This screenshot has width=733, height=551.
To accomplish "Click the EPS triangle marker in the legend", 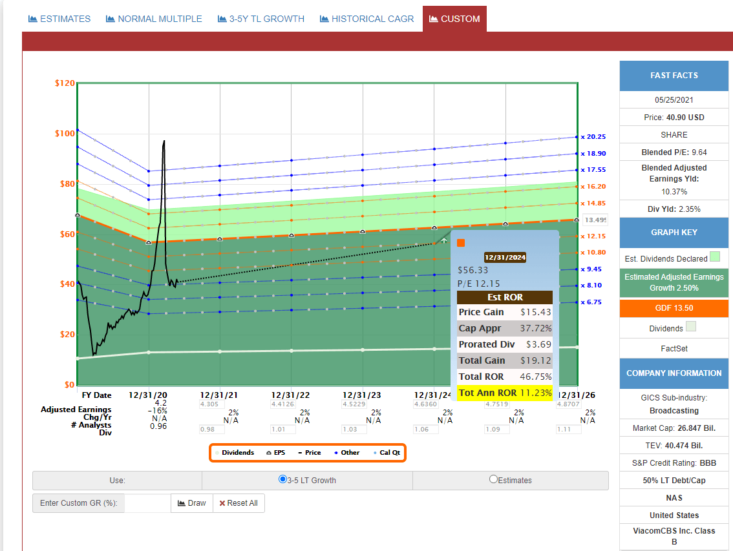I will tap(268, 452).
